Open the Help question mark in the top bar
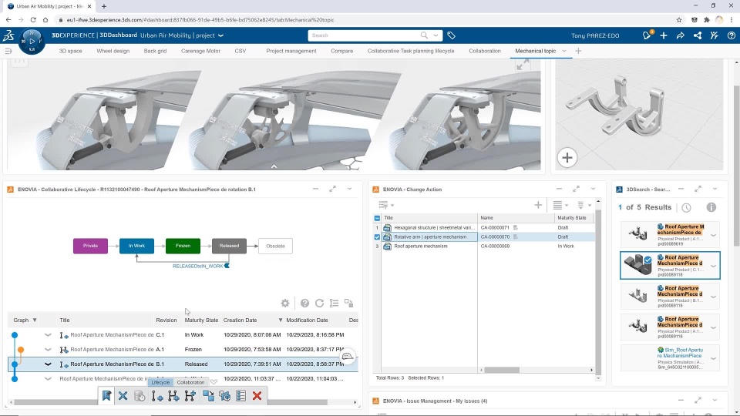Viewport: 740px width, 416px height. click(732, 35)
